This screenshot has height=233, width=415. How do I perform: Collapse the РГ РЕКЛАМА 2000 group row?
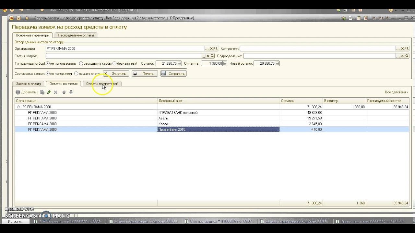click(18, 107)
